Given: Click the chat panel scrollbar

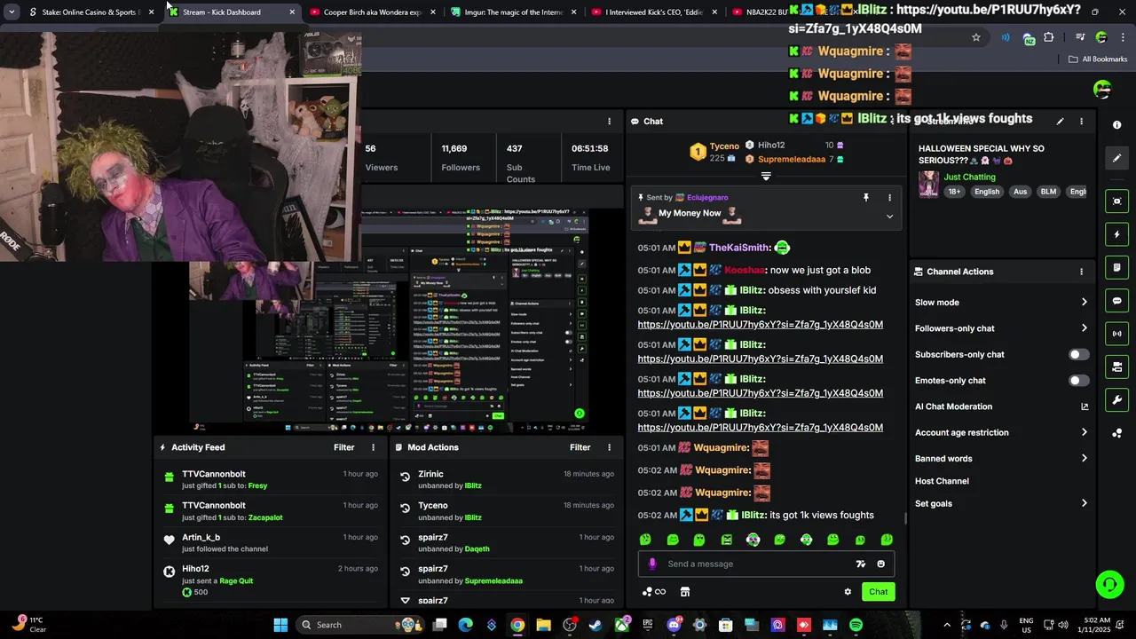Looking at the screenshot, I should click(905, 518).
